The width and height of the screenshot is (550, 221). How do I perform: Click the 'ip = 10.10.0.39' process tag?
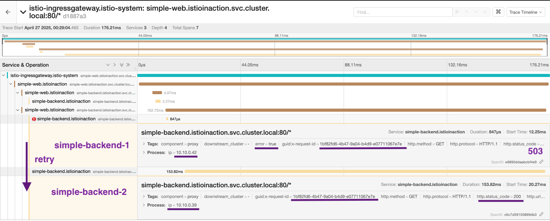click(x=183, y=205)
